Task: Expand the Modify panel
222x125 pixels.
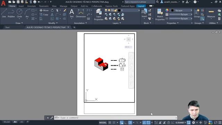Action: [53, 23]
